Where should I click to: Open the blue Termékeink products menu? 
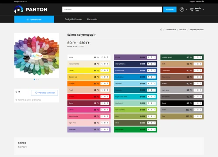pyautogui.click(x=34, y=19)
